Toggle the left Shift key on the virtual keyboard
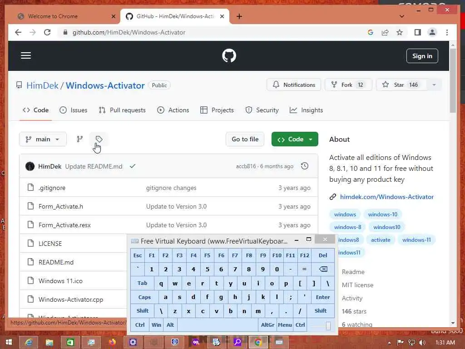This screenshot has height=349, width=465. [142, 311]
